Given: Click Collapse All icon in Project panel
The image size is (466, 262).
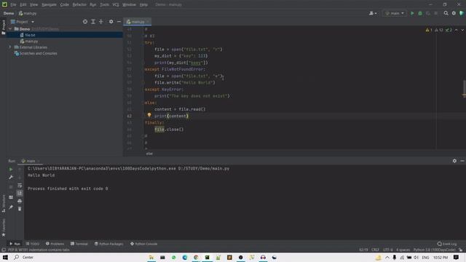Looking at the screenshot, I should pos(101,22).
